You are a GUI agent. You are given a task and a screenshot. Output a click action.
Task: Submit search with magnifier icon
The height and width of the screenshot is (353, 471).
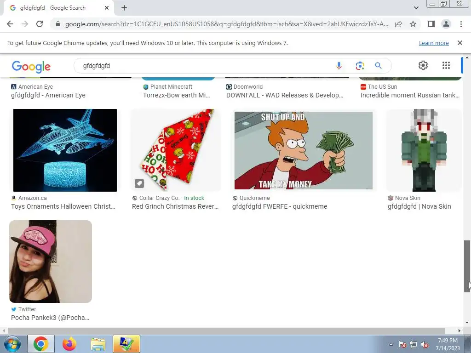378,66
